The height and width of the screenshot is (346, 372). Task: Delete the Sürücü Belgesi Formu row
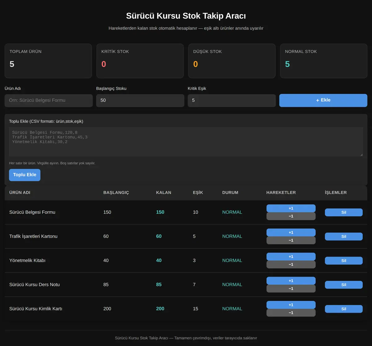(x=344, y=212)
